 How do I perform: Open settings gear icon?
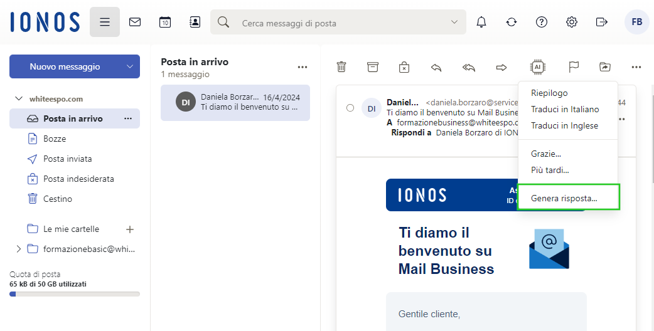point(571,22)
